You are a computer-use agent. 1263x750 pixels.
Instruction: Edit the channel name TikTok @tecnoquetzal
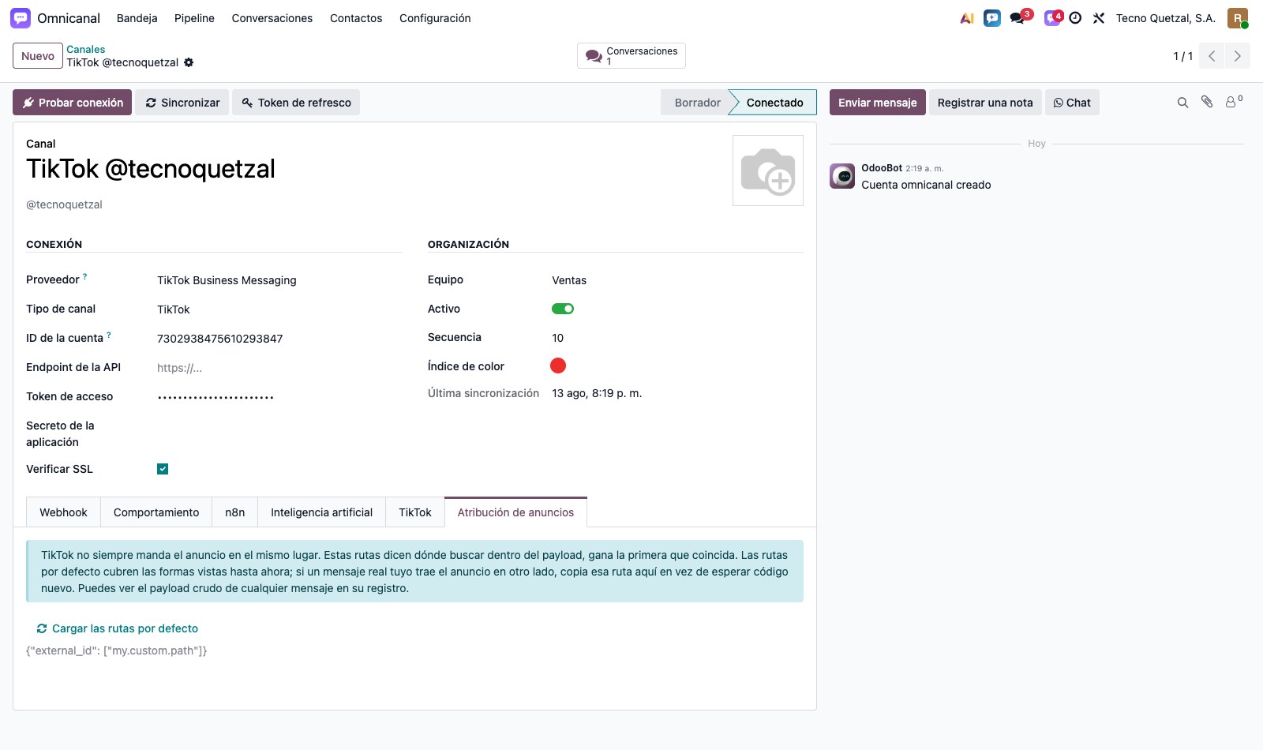[x=151, y=169]
